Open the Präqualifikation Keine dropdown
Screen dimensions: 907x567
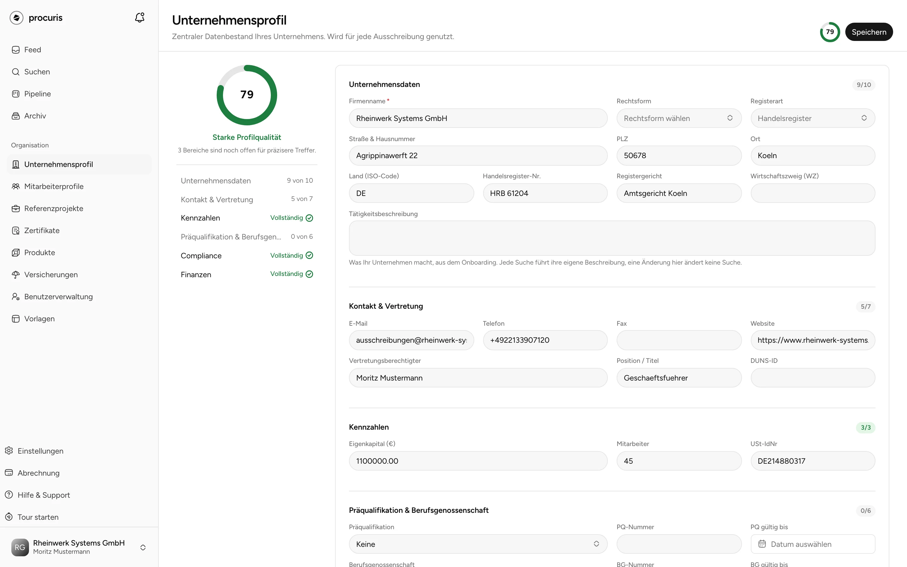(478, 544)
